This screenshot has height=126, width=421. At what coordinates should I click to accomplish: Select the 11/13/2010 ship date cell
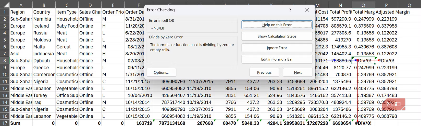(200, 95)
